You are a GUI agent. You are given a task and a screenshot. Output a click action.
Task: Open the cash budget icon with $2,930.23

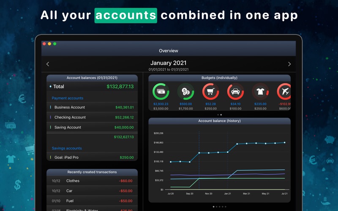coord(161,92)
